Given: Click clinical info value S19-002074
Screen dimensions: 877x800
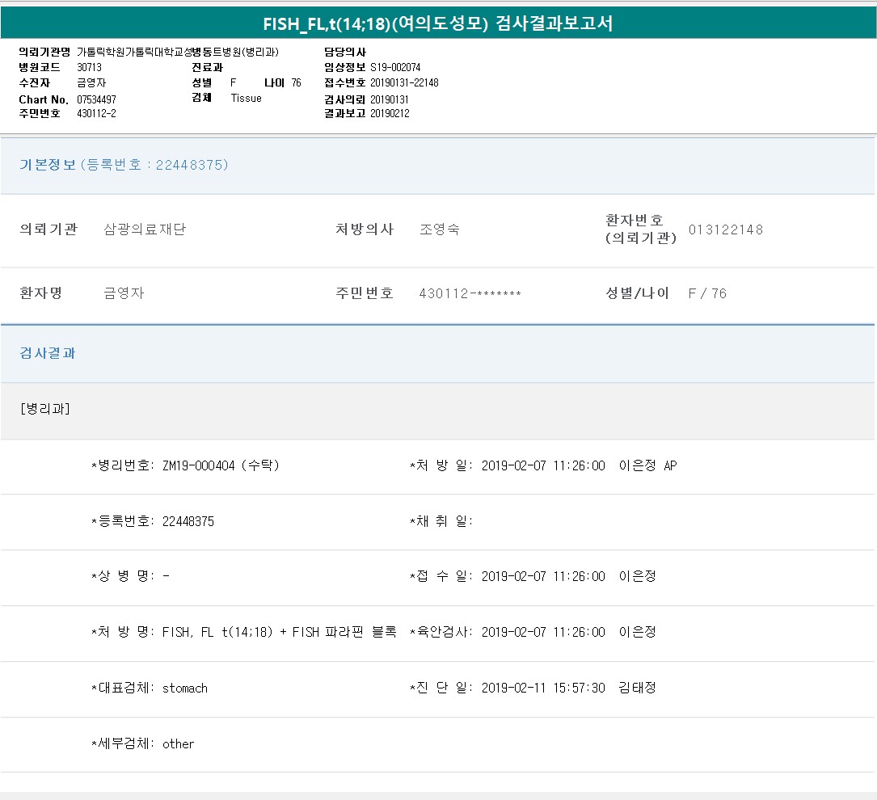Looking at the screenshot, I should [395, 68].
